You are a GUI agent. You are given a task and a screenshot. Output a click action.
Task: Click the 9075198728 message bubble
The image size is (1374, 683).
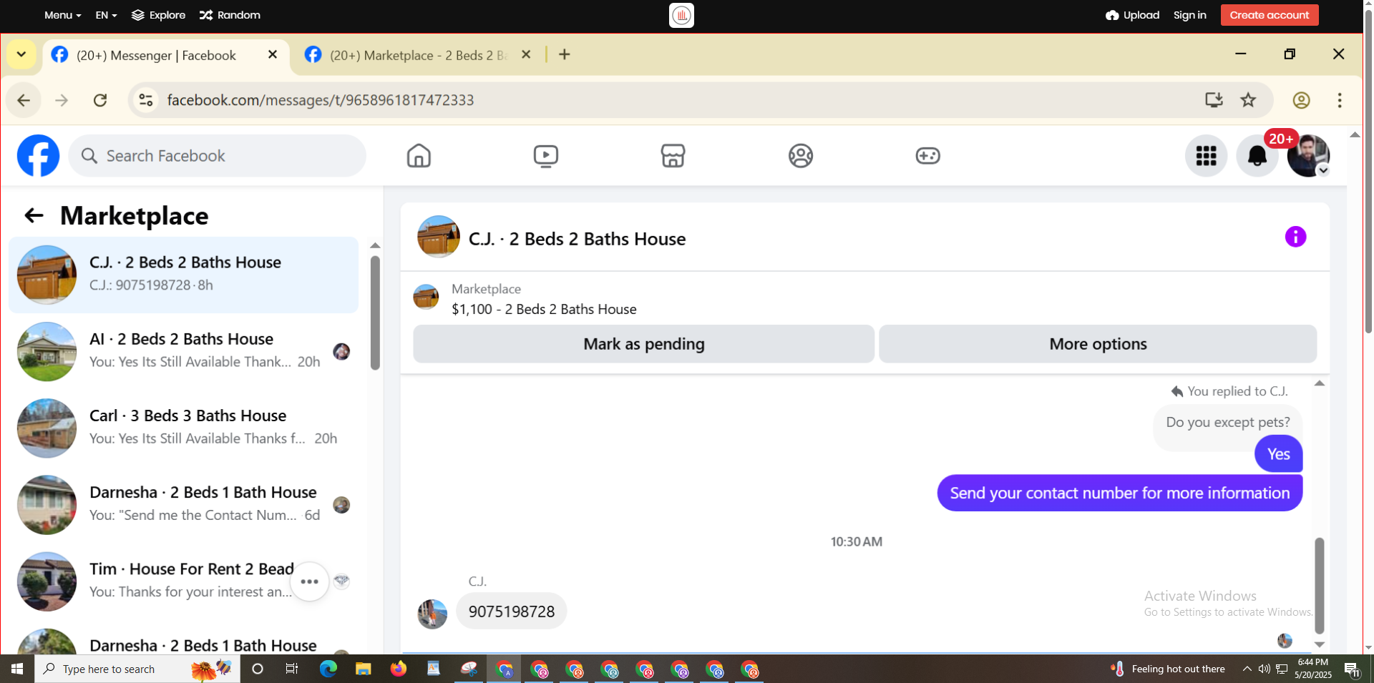pyautogui.click(x=511, y=611)
